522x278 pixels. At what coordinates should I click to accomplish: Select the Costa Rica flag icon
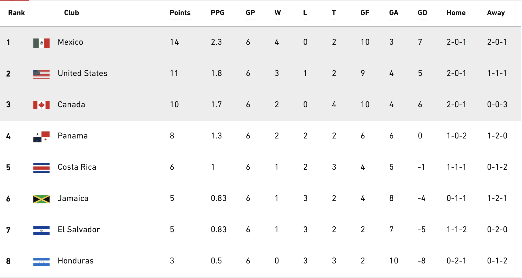click(41, 168)
